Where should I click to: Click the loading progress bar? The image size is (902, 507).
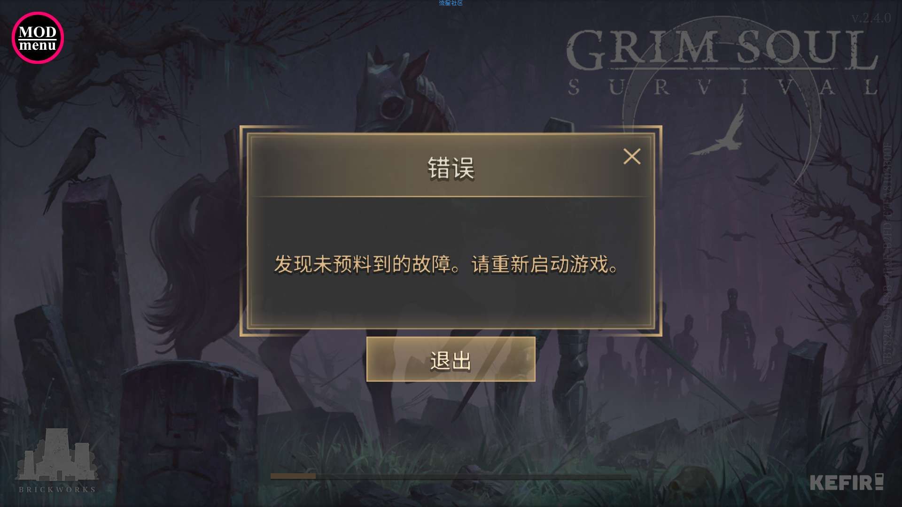pos(451,476)
